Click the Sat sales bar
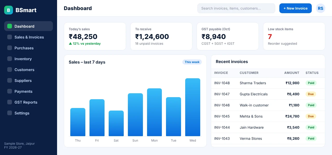 point(116,123)
